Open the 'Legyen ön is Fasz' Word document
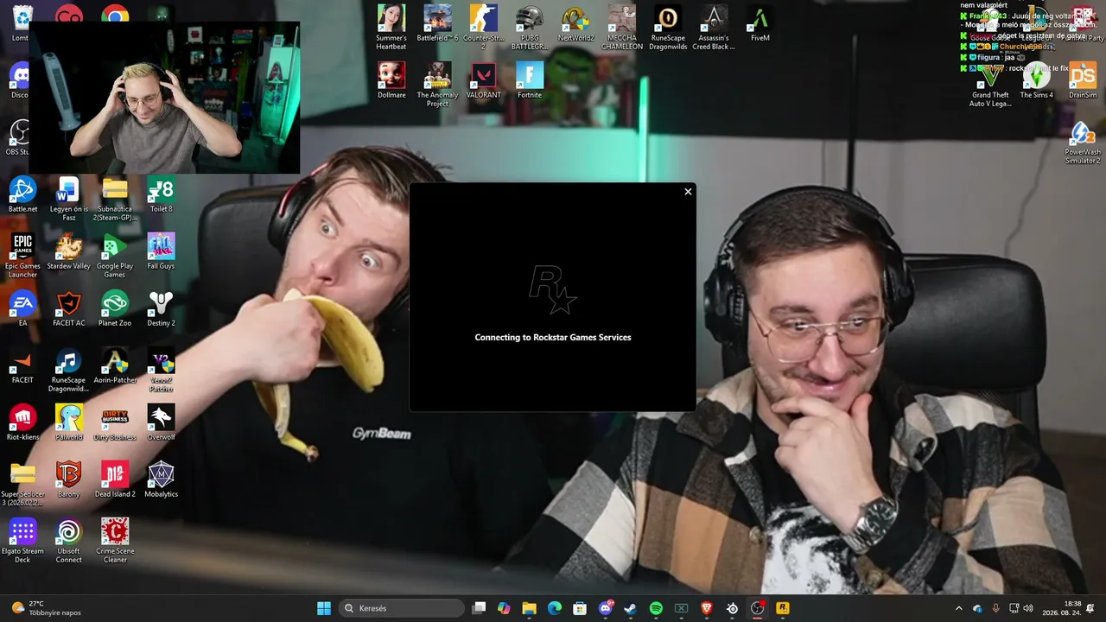This screenshot has height=622, width=1106. pos(69,199)
